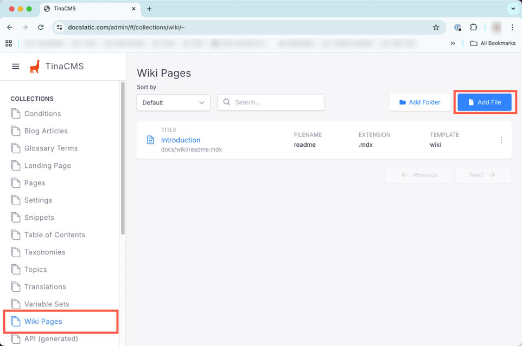
Task: Select Glossary Terms in the collections menu
Action: tap(52, 148)
